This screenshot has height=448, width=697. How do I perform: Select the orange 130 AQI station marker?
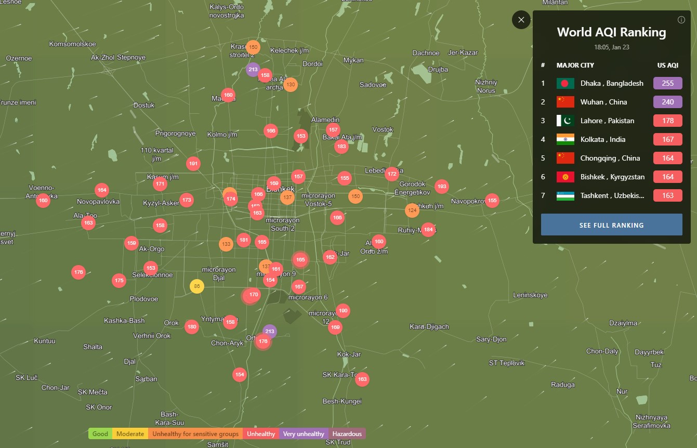click(x=291, y=85)
